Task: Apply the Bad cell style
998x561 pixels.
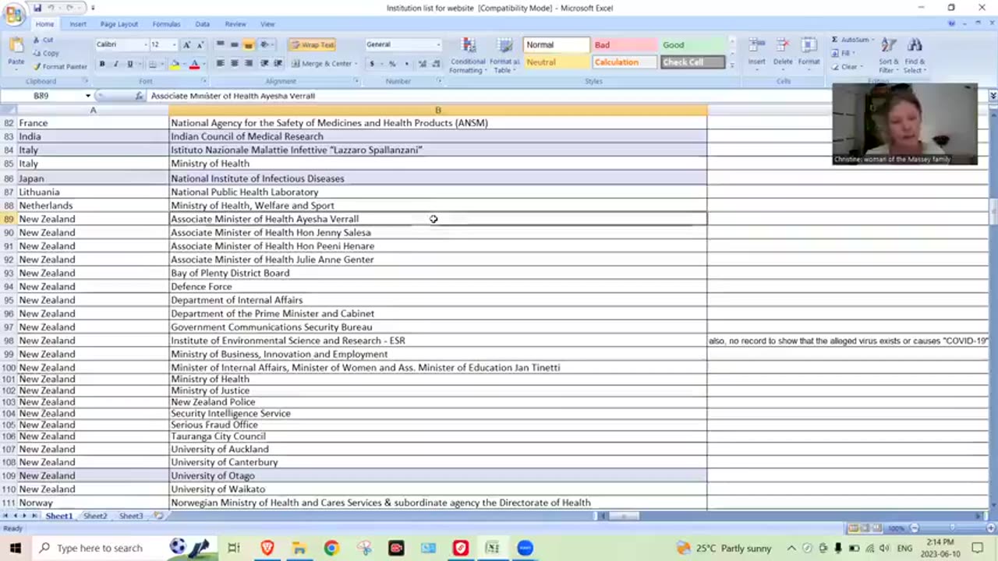Action: (x=625, y=44)
